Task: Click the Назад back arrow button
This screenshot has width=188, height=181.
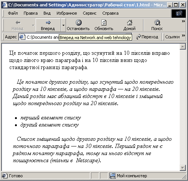Action: coord(18,26)
